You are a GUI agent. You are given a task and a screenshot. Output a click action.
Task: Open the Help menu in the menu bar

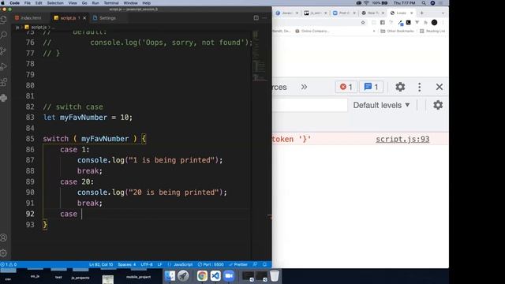click(146, 3)
